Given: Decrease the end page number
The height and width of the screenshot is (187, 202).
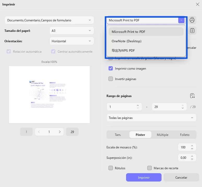Looking at the screenshot, I should click(x=183, y=108).
